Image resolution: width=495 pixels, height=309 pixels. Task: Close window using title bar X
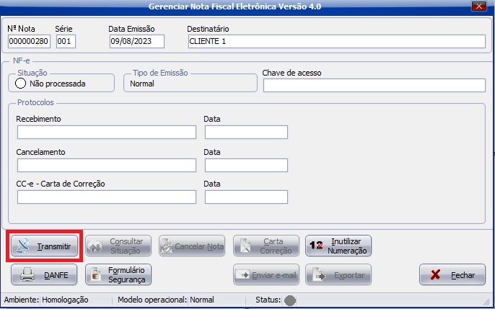click(478, 6)
